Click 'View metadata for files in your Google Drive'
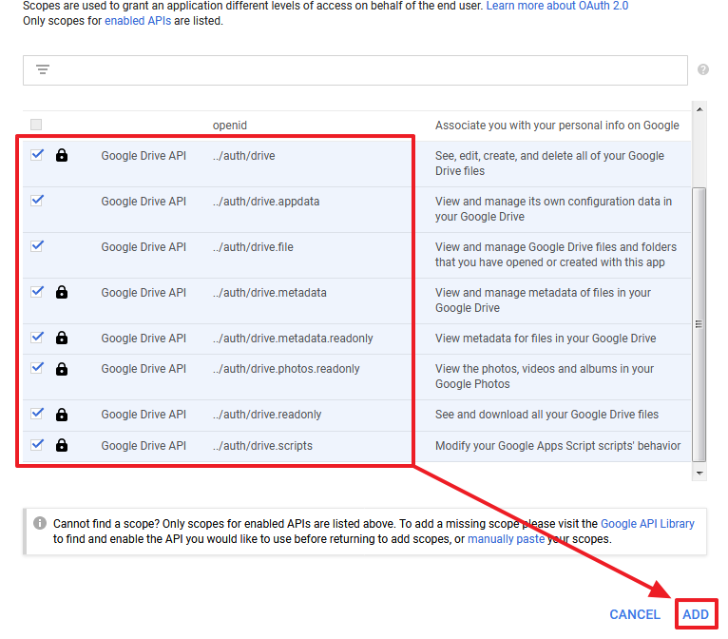Viewport: 728px width, 639px height. (546, 339)
